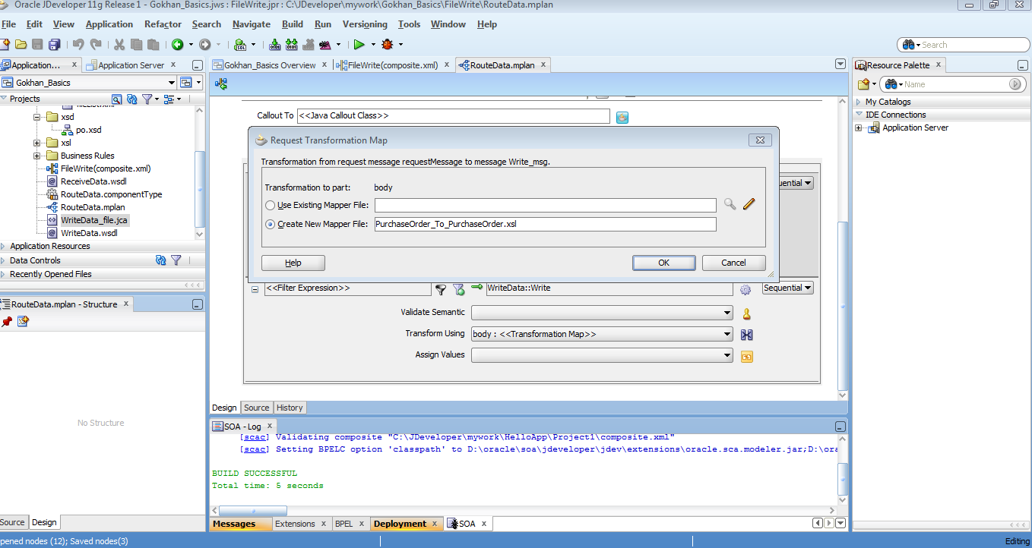Select the Create New Mapper File radio button

271,224
